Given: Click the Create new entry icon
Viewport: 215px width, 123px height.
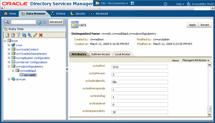Looking at the screenshot, I should 7,35.
